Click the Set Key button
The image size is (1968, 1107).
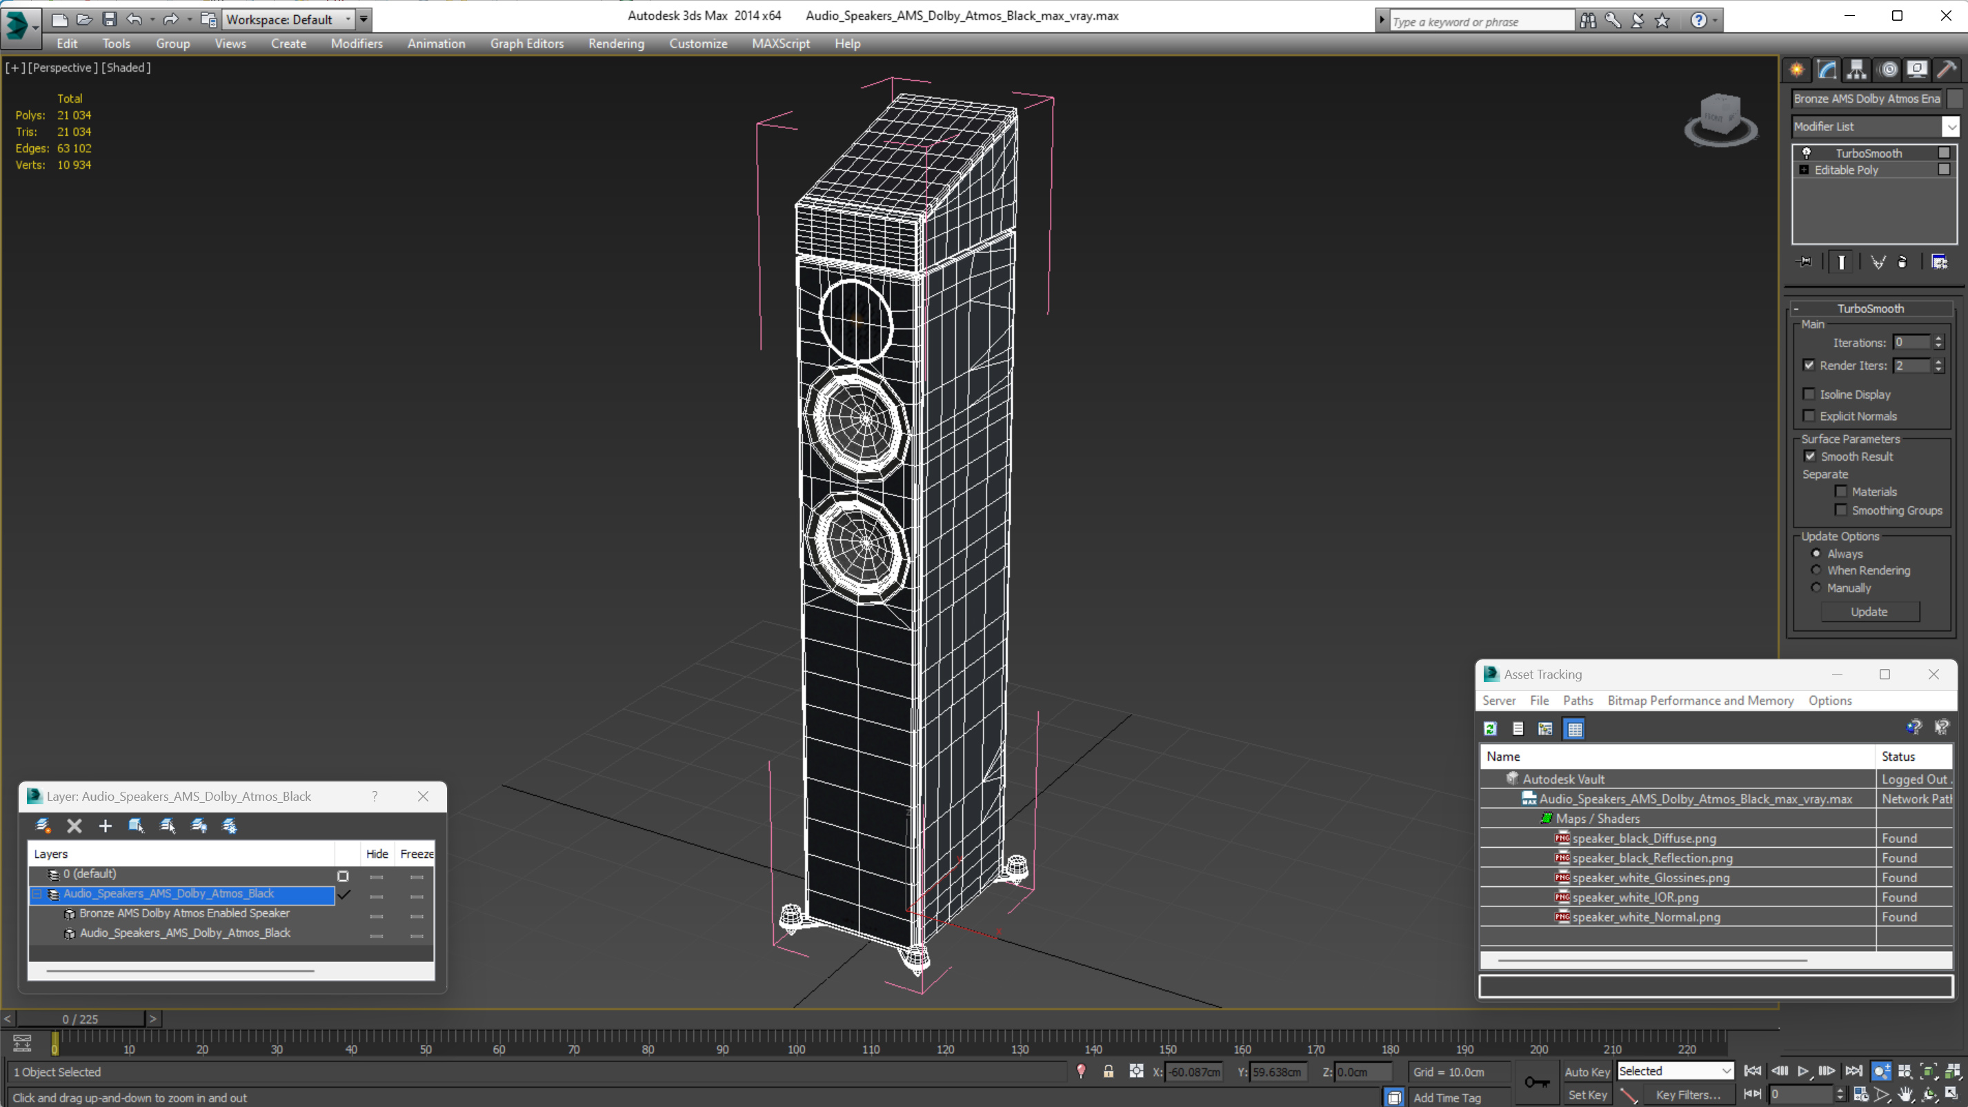pyautogui.click(x=1587, y=1095)
